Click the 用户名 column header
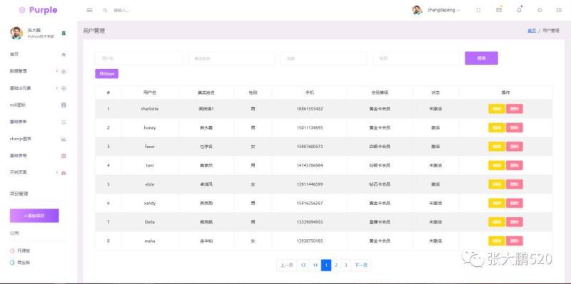This screenshot has height=284, width=571. [150, 93]
